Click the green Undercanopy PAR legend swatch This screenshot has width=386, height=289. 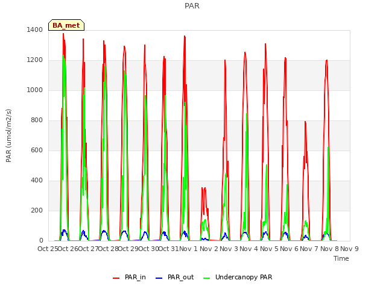point(206,278)
